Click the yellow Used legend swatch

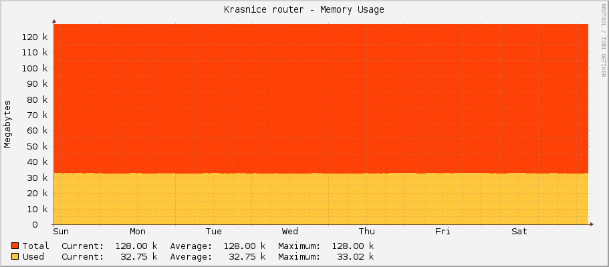(x=15, y=256)
